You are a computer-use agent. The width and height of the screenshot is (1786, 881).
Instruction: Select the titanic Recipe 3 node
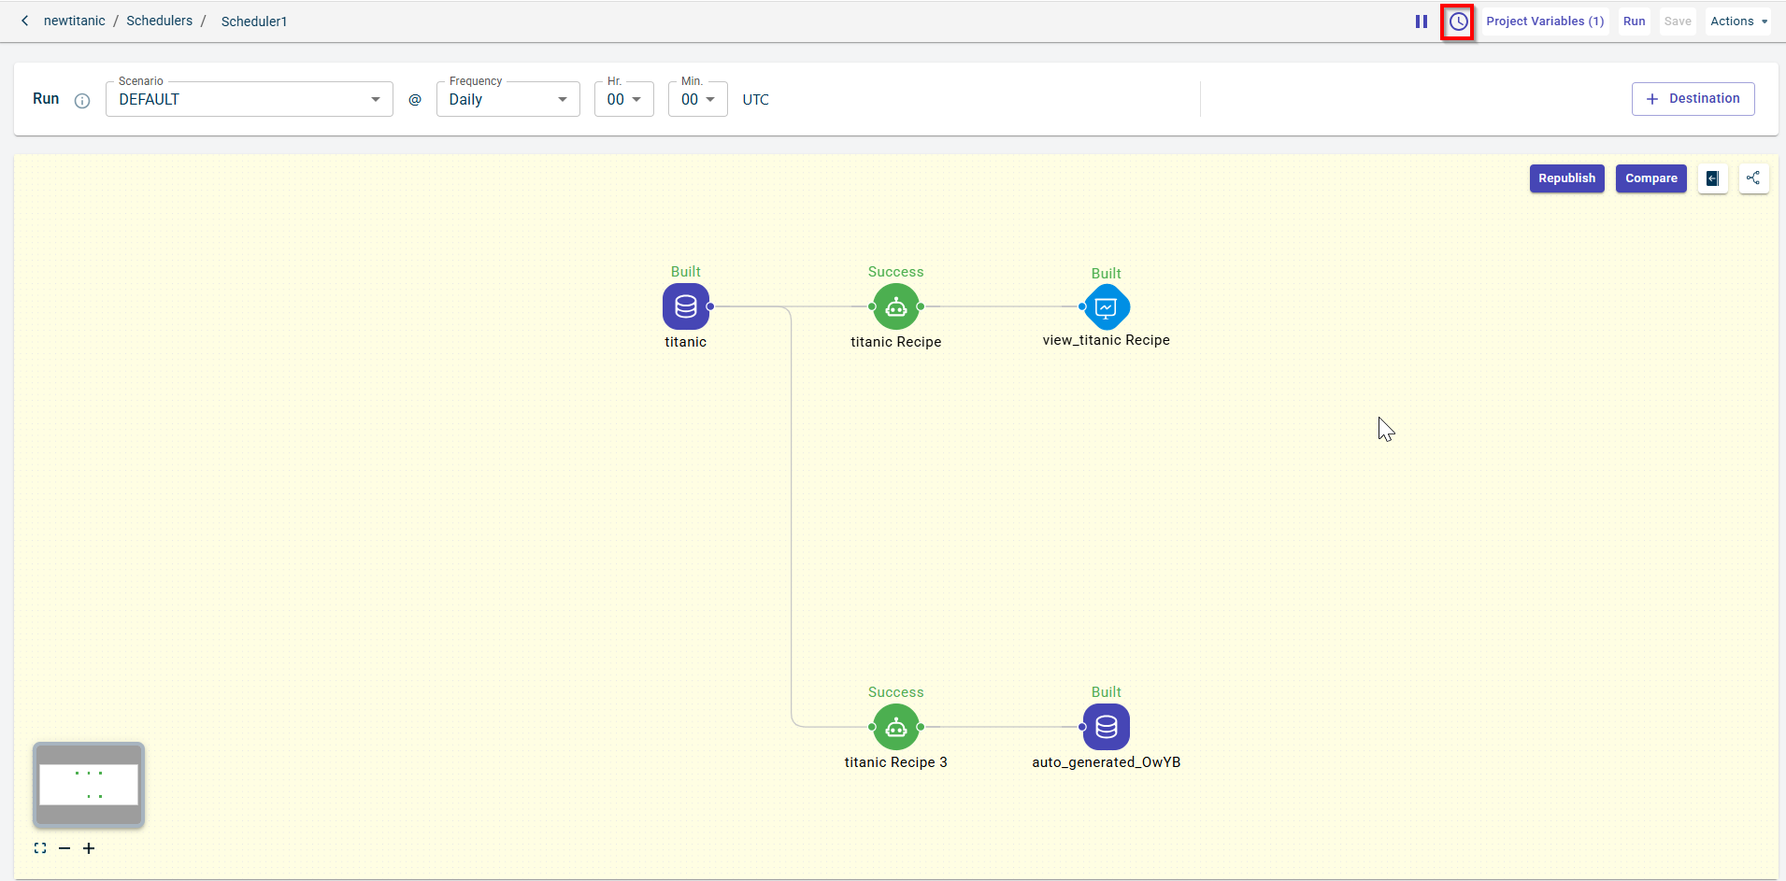click(x=895, y=727)
